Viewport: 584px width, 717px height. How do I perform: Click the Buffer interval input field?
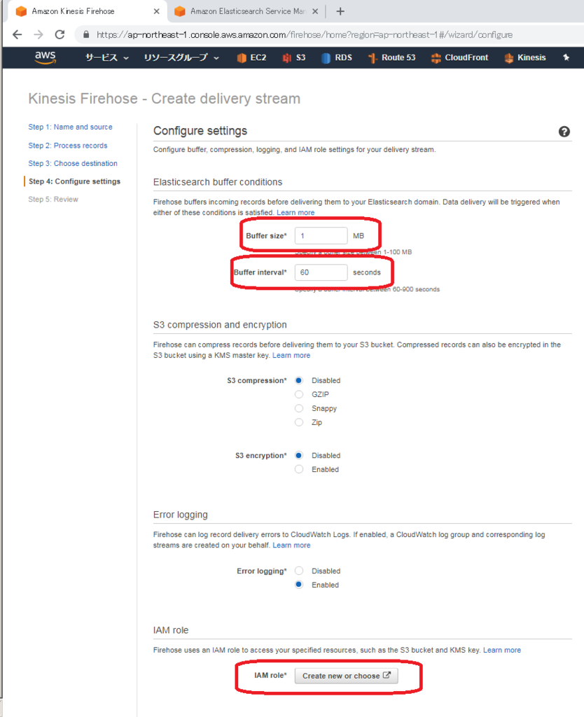coord(321,272)
